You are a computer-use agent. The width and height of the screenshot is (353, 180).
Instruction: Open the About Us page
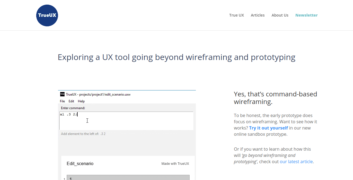[280, 15]
